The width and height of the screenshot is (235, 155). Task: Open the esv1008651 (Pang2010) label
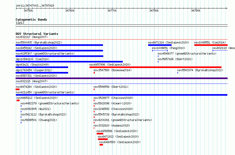click(168, 48)
